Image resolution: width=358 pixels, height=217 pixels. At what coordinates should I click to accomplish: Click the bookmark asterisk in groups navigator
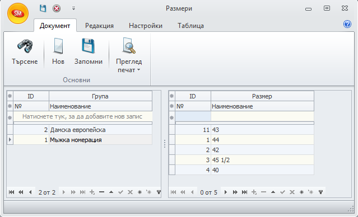click(140, 192)
